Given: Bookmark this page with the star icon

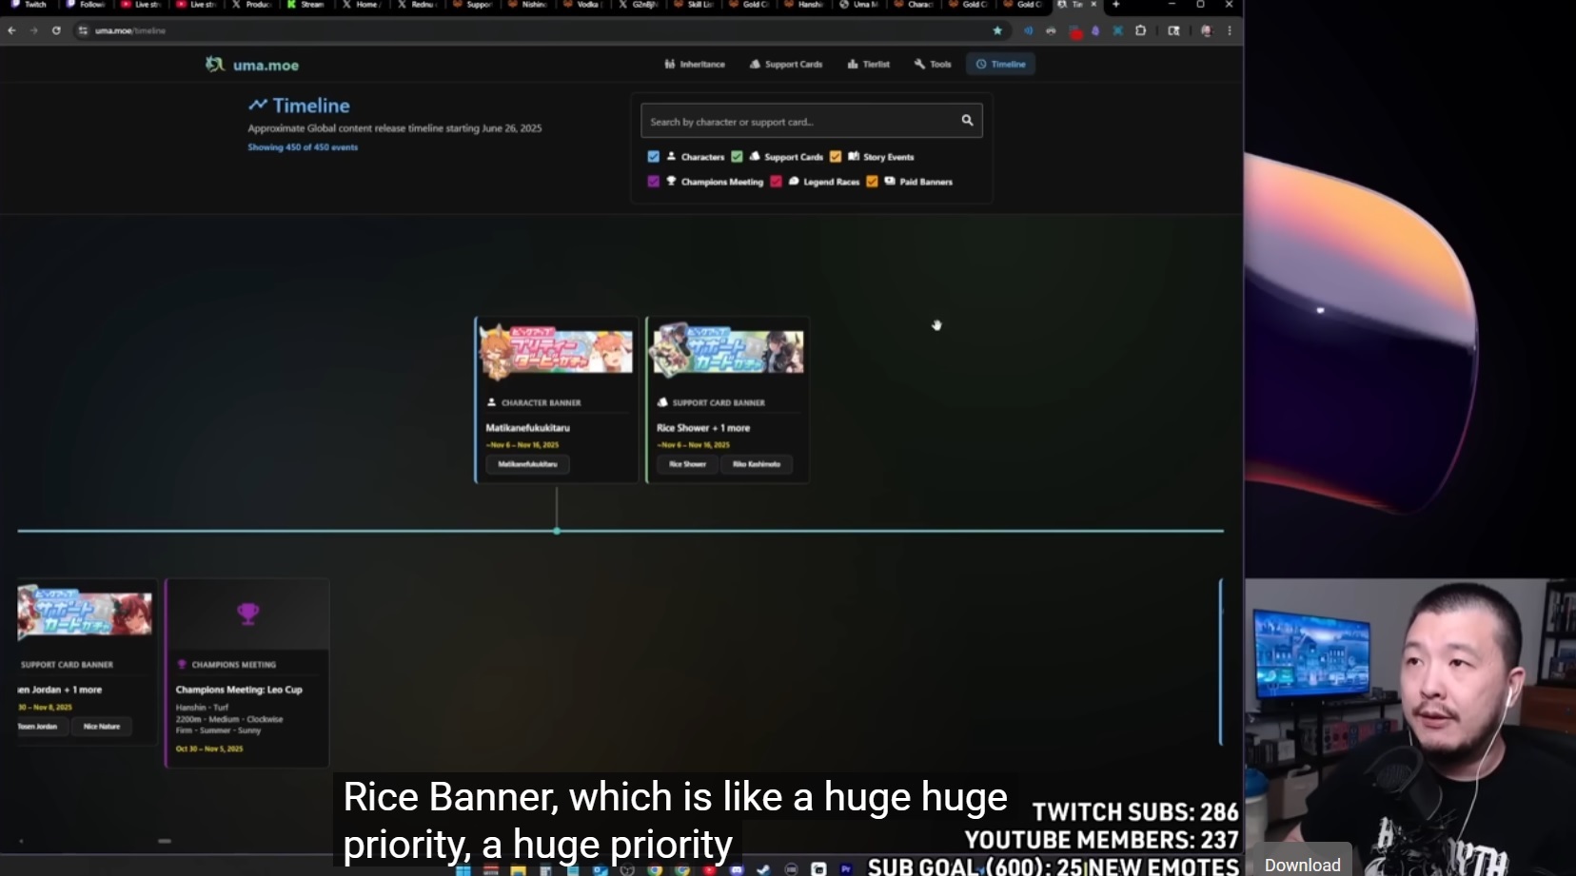Looking at the screenshot, I should 997,30.
